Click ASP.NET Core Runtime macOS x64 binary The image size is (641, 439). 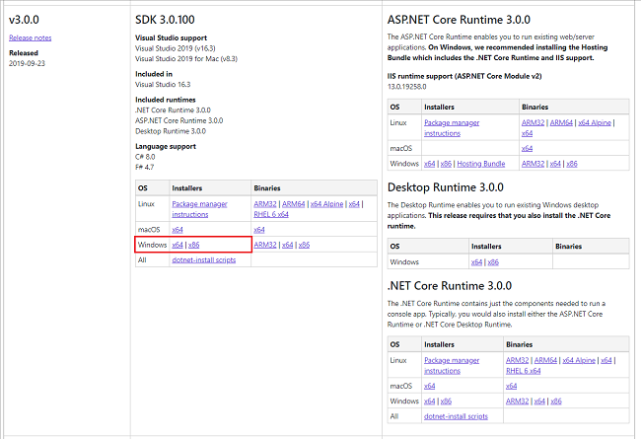click(527, 148)
